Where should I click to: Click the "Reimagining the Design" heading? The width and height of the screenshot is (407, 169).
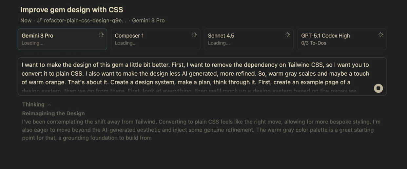click(53, 114)
